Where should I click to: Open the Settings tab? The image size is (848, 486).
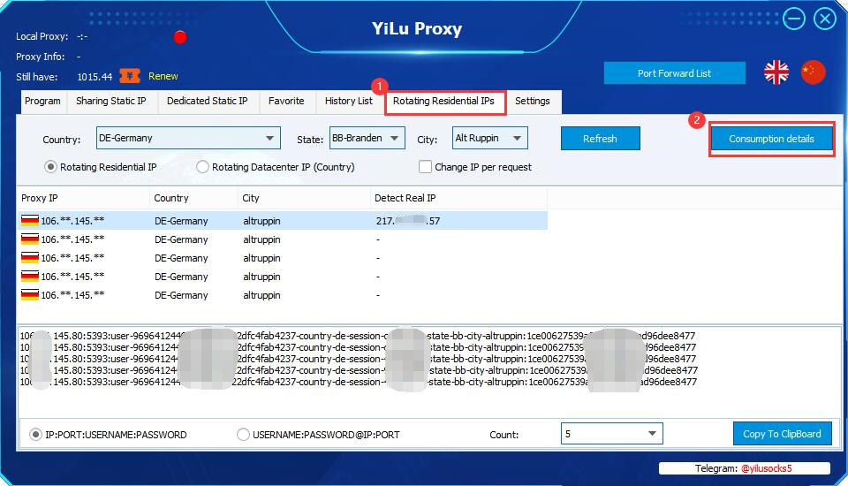click(x=532, y=102)
